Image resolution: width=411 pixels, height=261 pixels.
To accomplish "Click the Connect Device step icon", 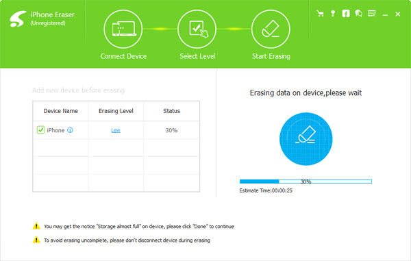I will [123, 29].
